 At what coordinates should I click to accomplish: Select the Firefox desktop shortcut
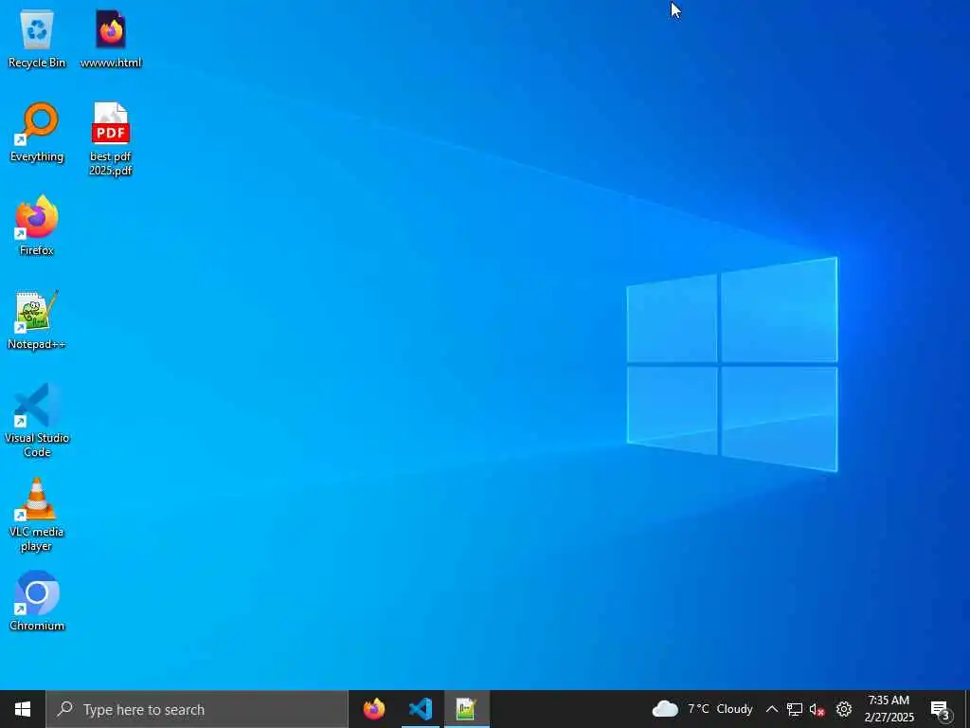click(x=37, y=226)
